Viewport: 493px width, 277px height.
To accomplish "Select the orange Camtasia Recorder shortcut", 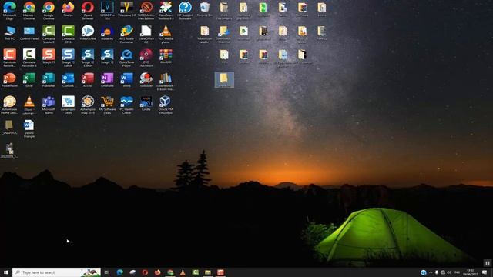I will coord(9,58).
